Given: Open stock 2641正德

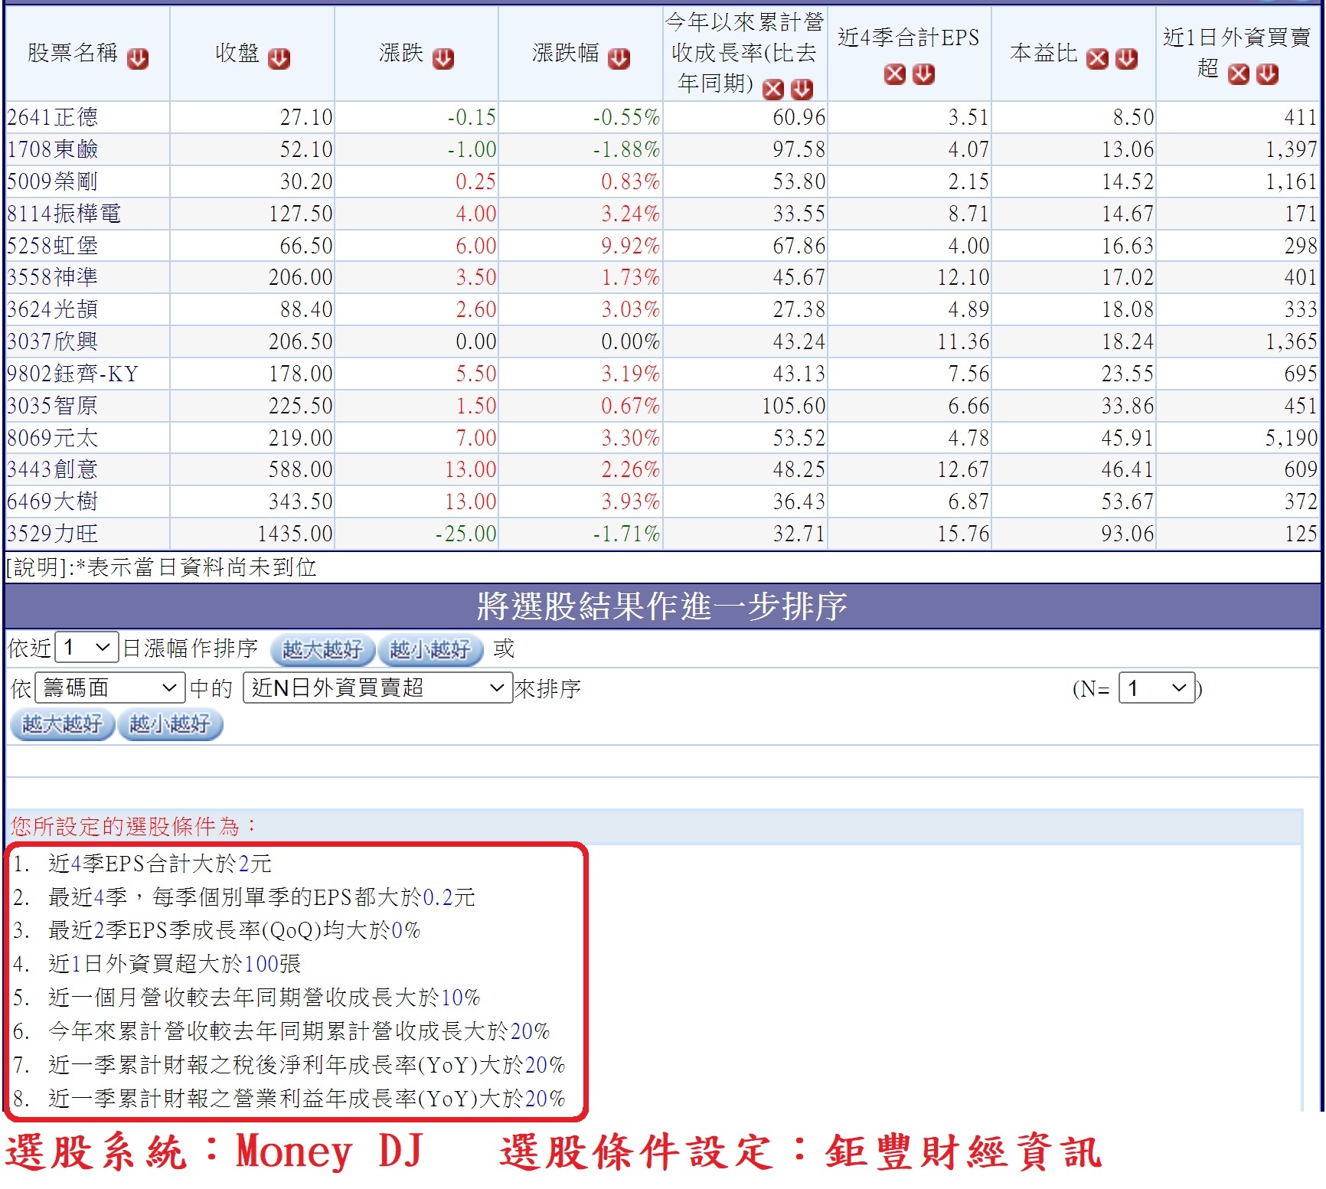Looking at the screenshot, I should click(53, 117).
